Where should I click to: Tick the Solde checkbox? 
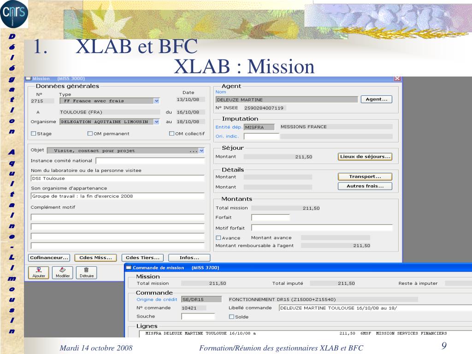[x=231, y=317]
